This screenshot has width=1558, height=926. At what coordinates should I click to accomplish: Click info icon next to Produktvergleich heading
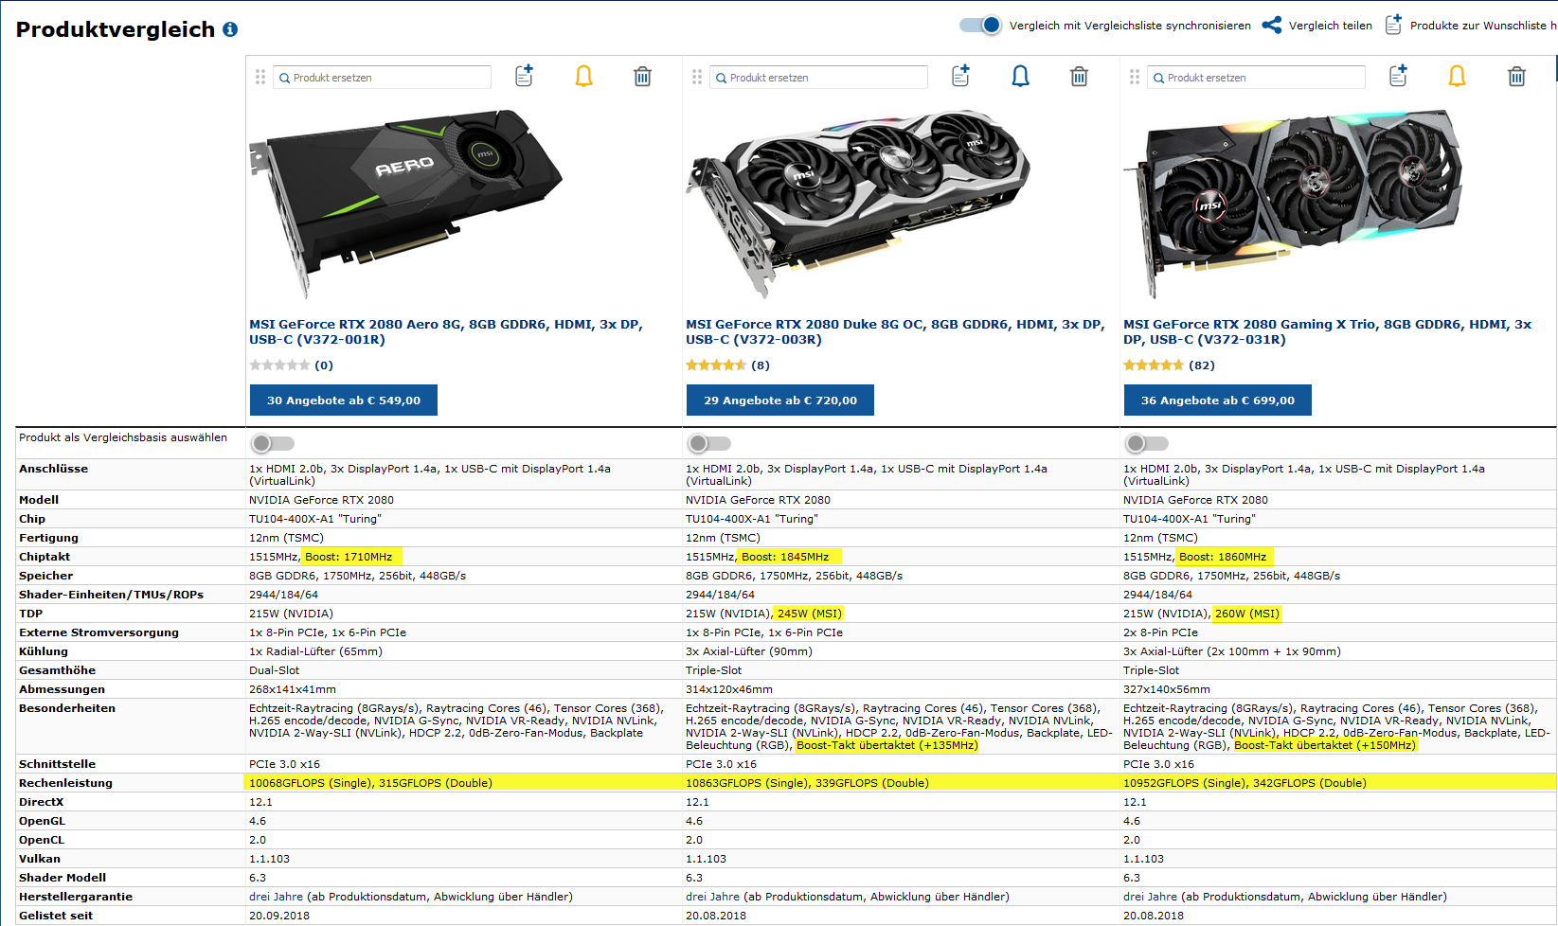(230, 29)
